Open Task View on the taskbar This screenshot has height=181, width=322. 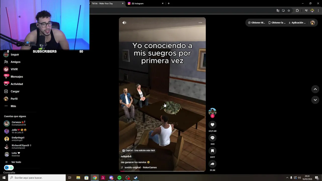70,178
